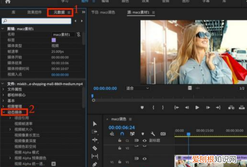Image resolution: width=247 pixels, height=167 pixels.
Task: Go to Out point in source monitor
Action: pyautogui.click(x=218, y=108)
